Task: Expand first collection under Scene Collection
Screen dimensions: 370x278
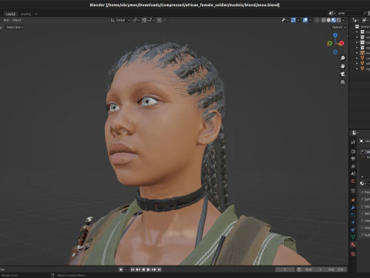Action: point(357,32)
